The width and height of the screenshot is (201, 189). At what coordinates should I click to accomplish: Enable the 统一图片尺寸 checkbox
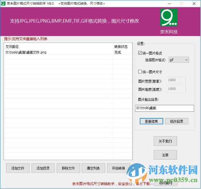click(140, 72)
